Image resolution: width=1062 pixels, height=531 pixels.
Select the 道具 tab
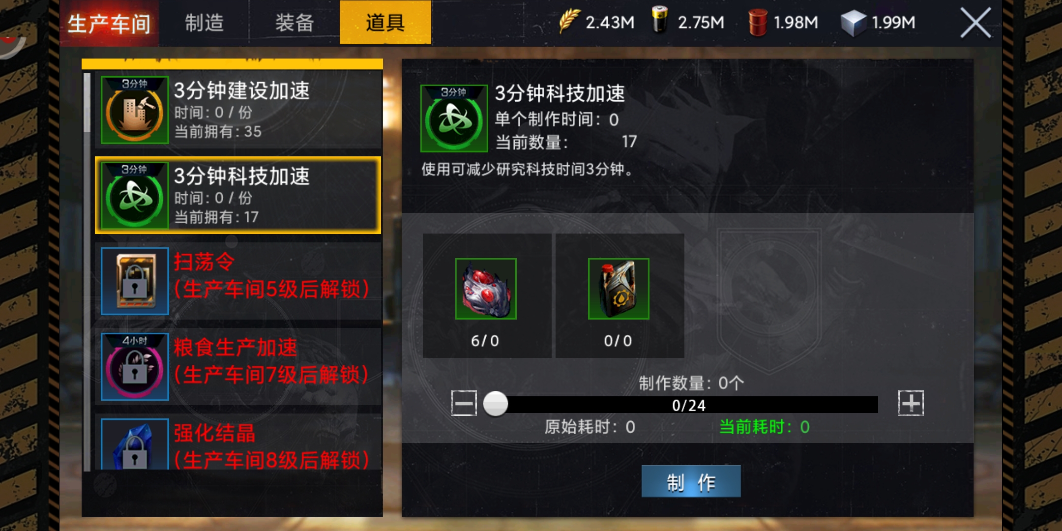pos(385,23)
